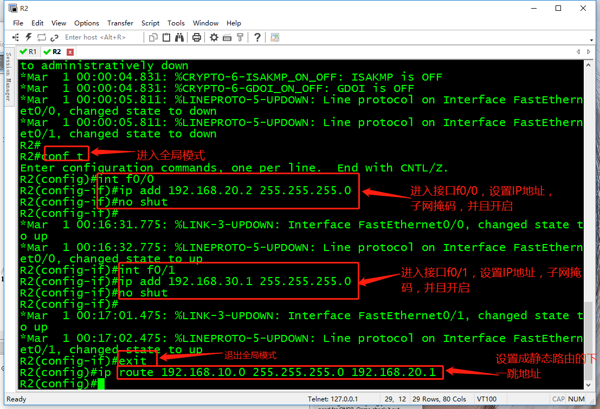Open the Edit menu
Image resolution: width=600 pixels, height=409 pixels.
(37, 23)
